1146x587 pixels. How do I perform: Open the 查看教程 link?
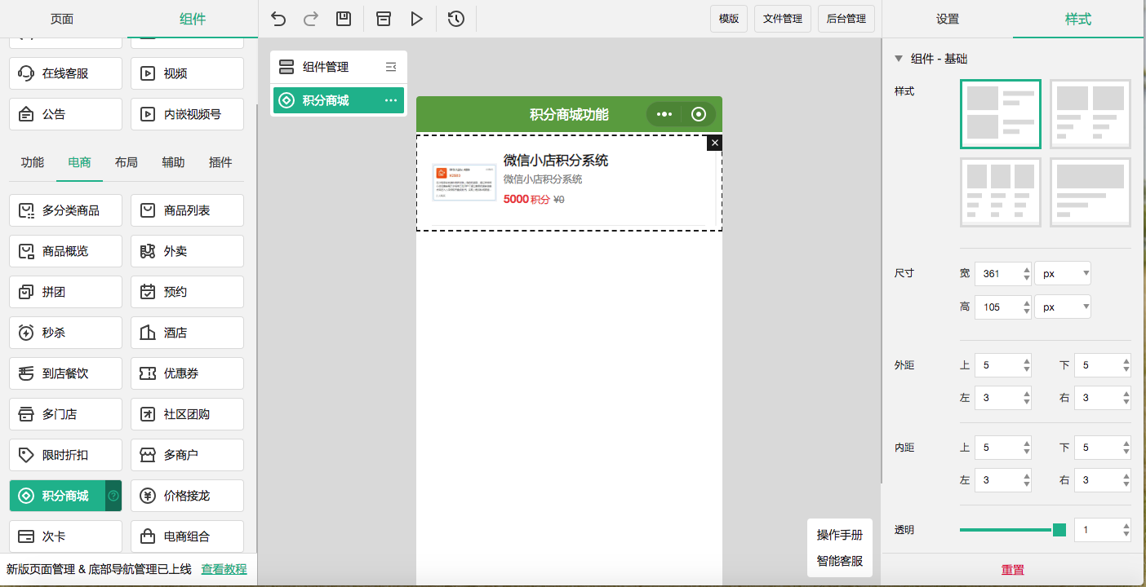point(224,569)
